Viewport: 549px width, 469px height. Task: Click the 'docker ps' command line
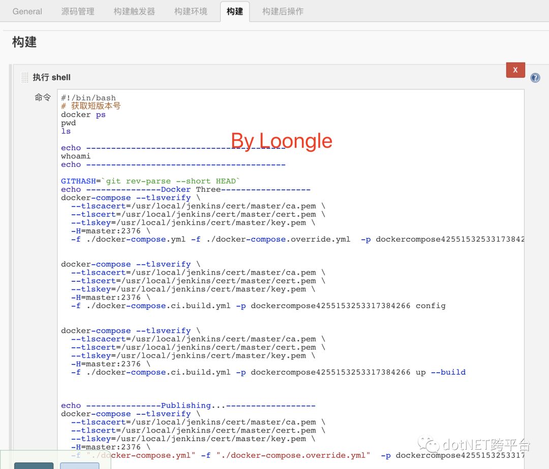(x=83, y=115)
